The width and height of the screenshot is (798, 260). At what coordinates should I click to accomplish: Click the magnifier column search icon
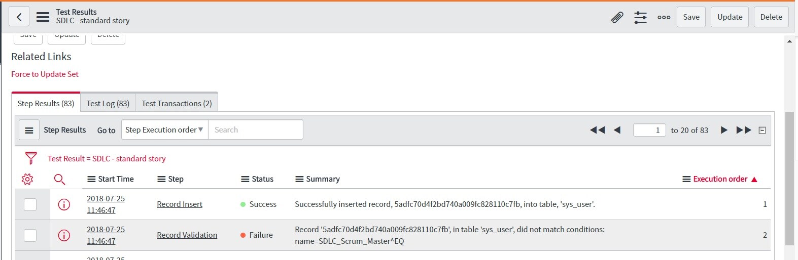tap(59, 179)
